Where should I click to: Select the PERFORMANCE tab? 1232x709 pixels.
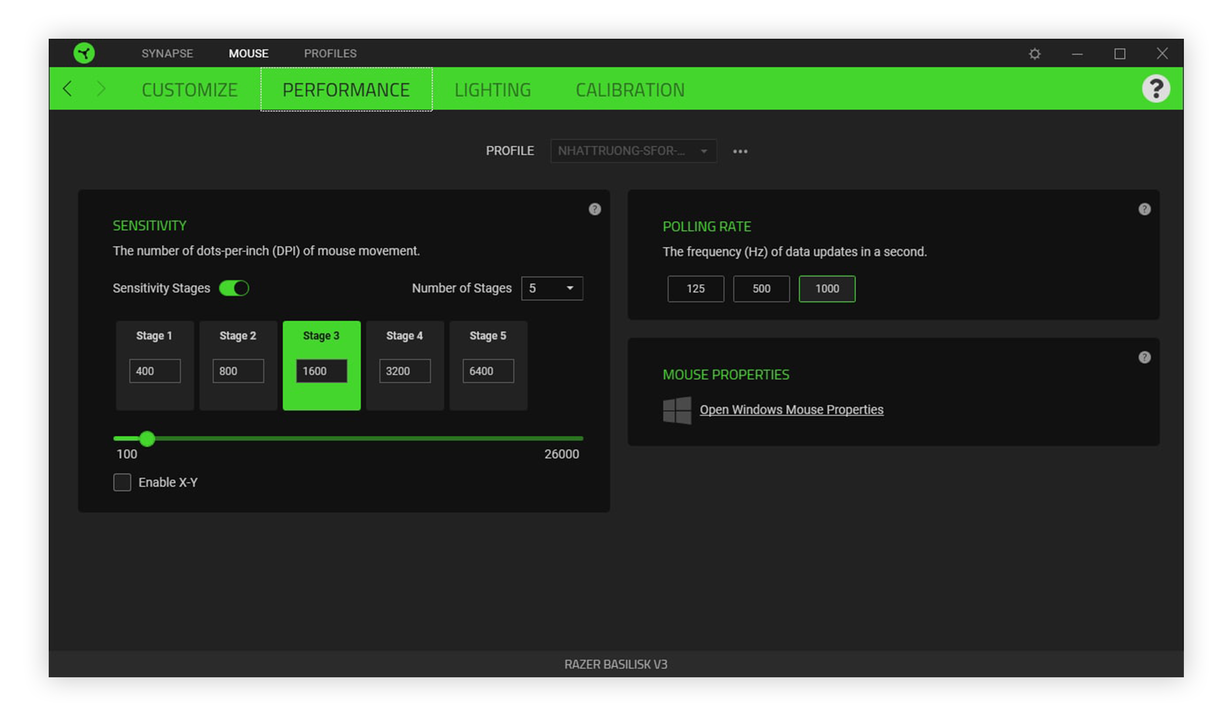346,89
